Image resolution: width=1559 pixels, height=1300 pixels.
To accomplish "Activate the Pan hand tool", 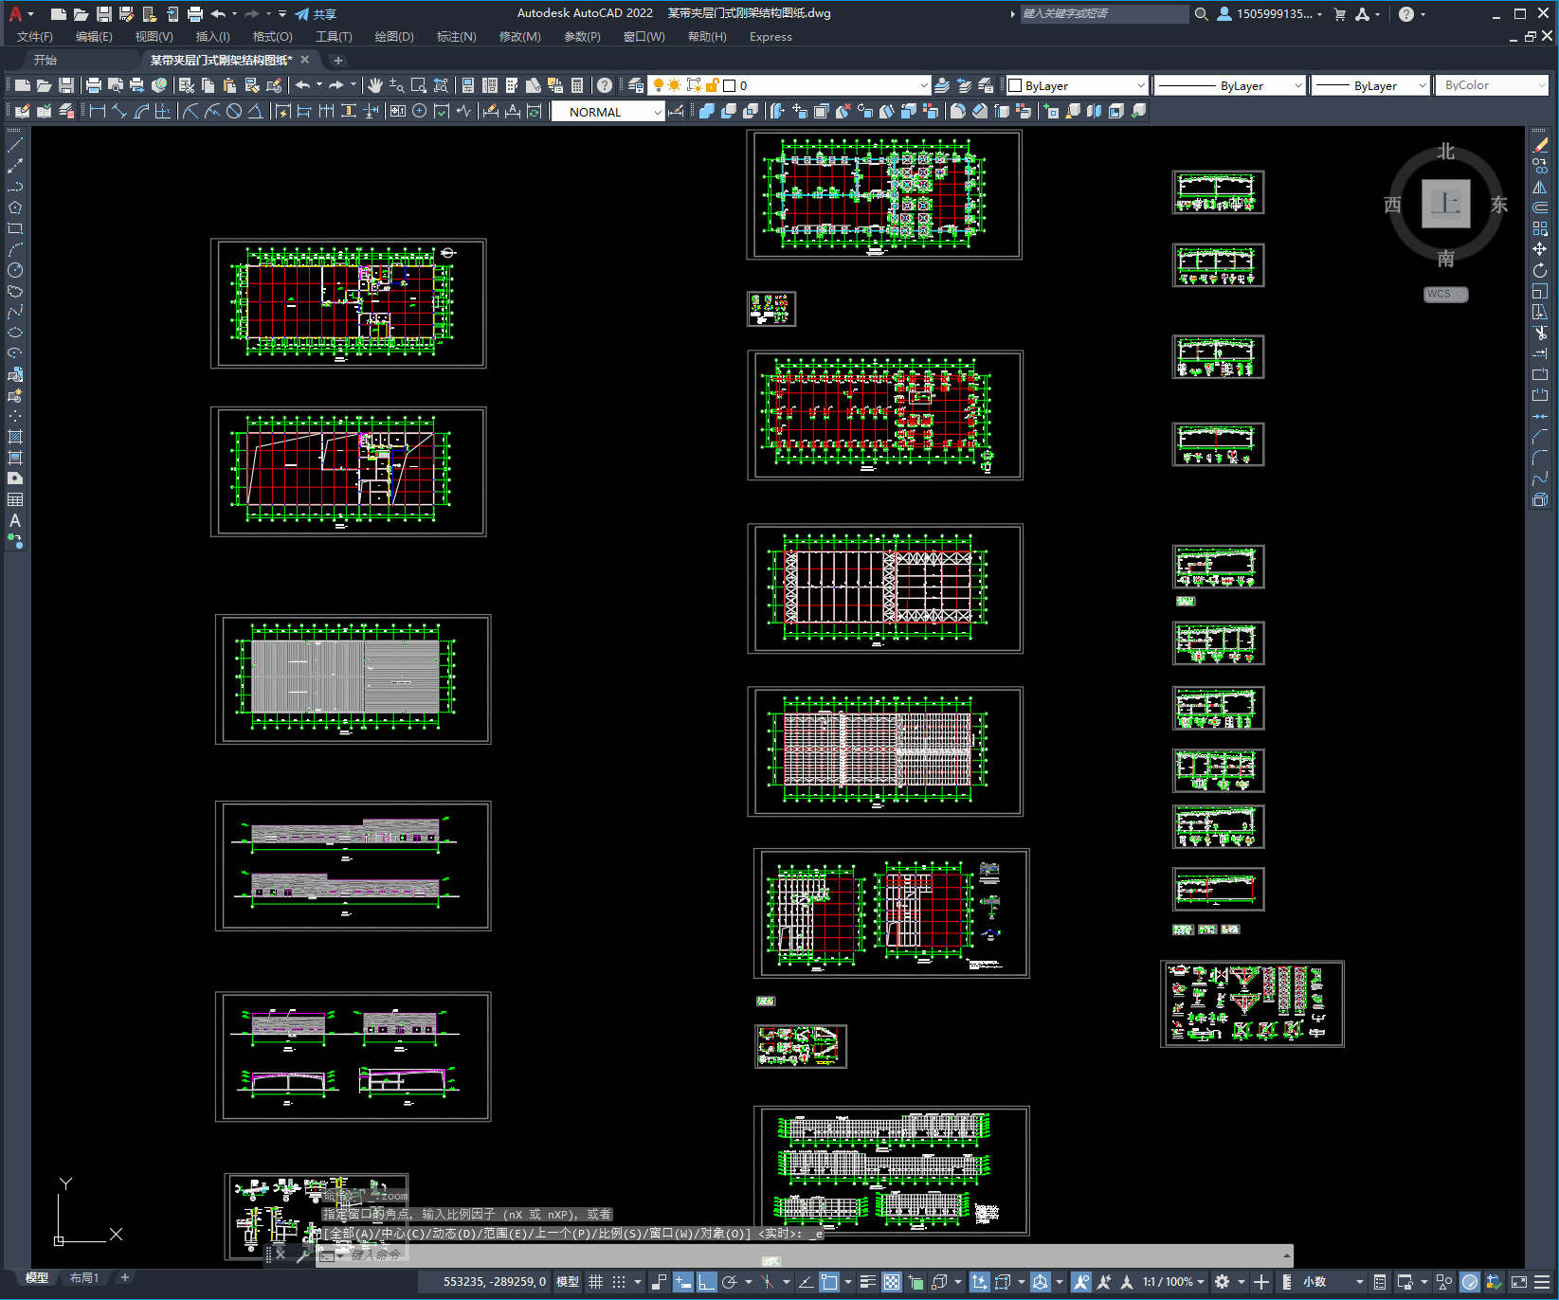I will (375, 85).
